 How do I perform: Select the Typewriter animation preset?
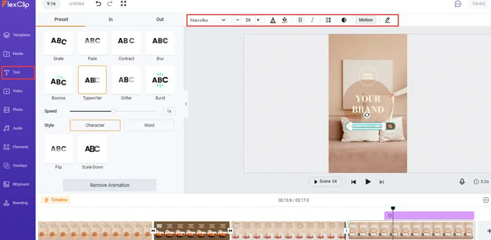click(93, 80)
